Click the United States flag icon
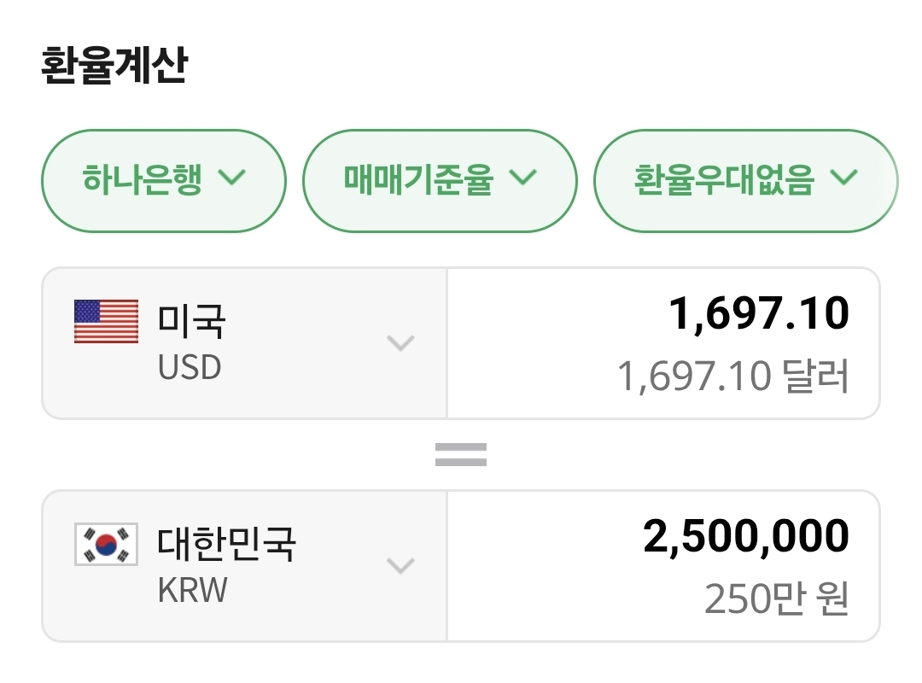 (106, 322)
